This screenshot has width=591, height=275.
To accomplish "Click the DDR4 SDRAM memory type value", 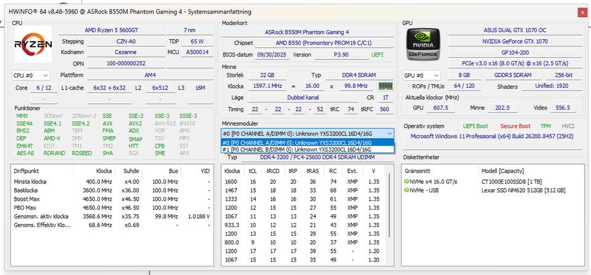I will pyautogui.click(x=359, y=75).
